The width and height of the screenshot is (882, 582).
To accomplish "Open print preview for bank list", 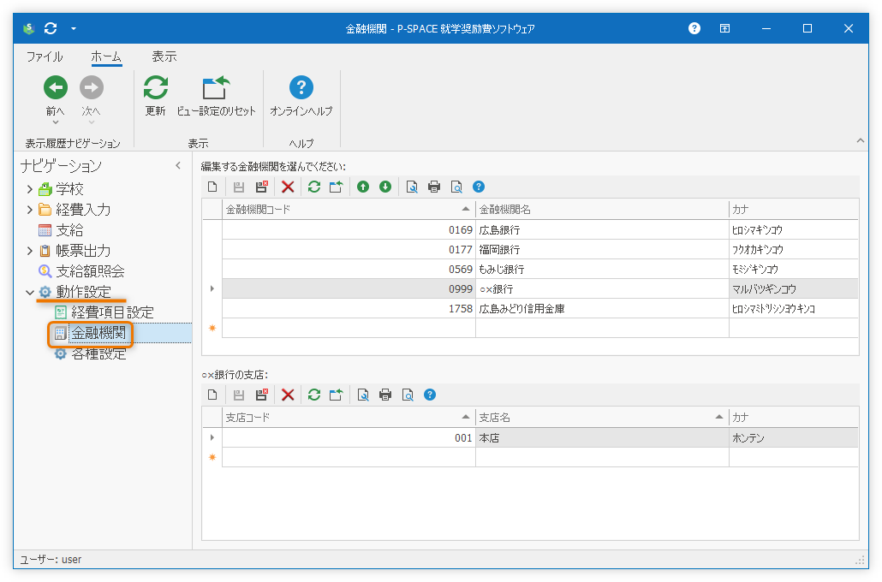I will pos(456,187).
